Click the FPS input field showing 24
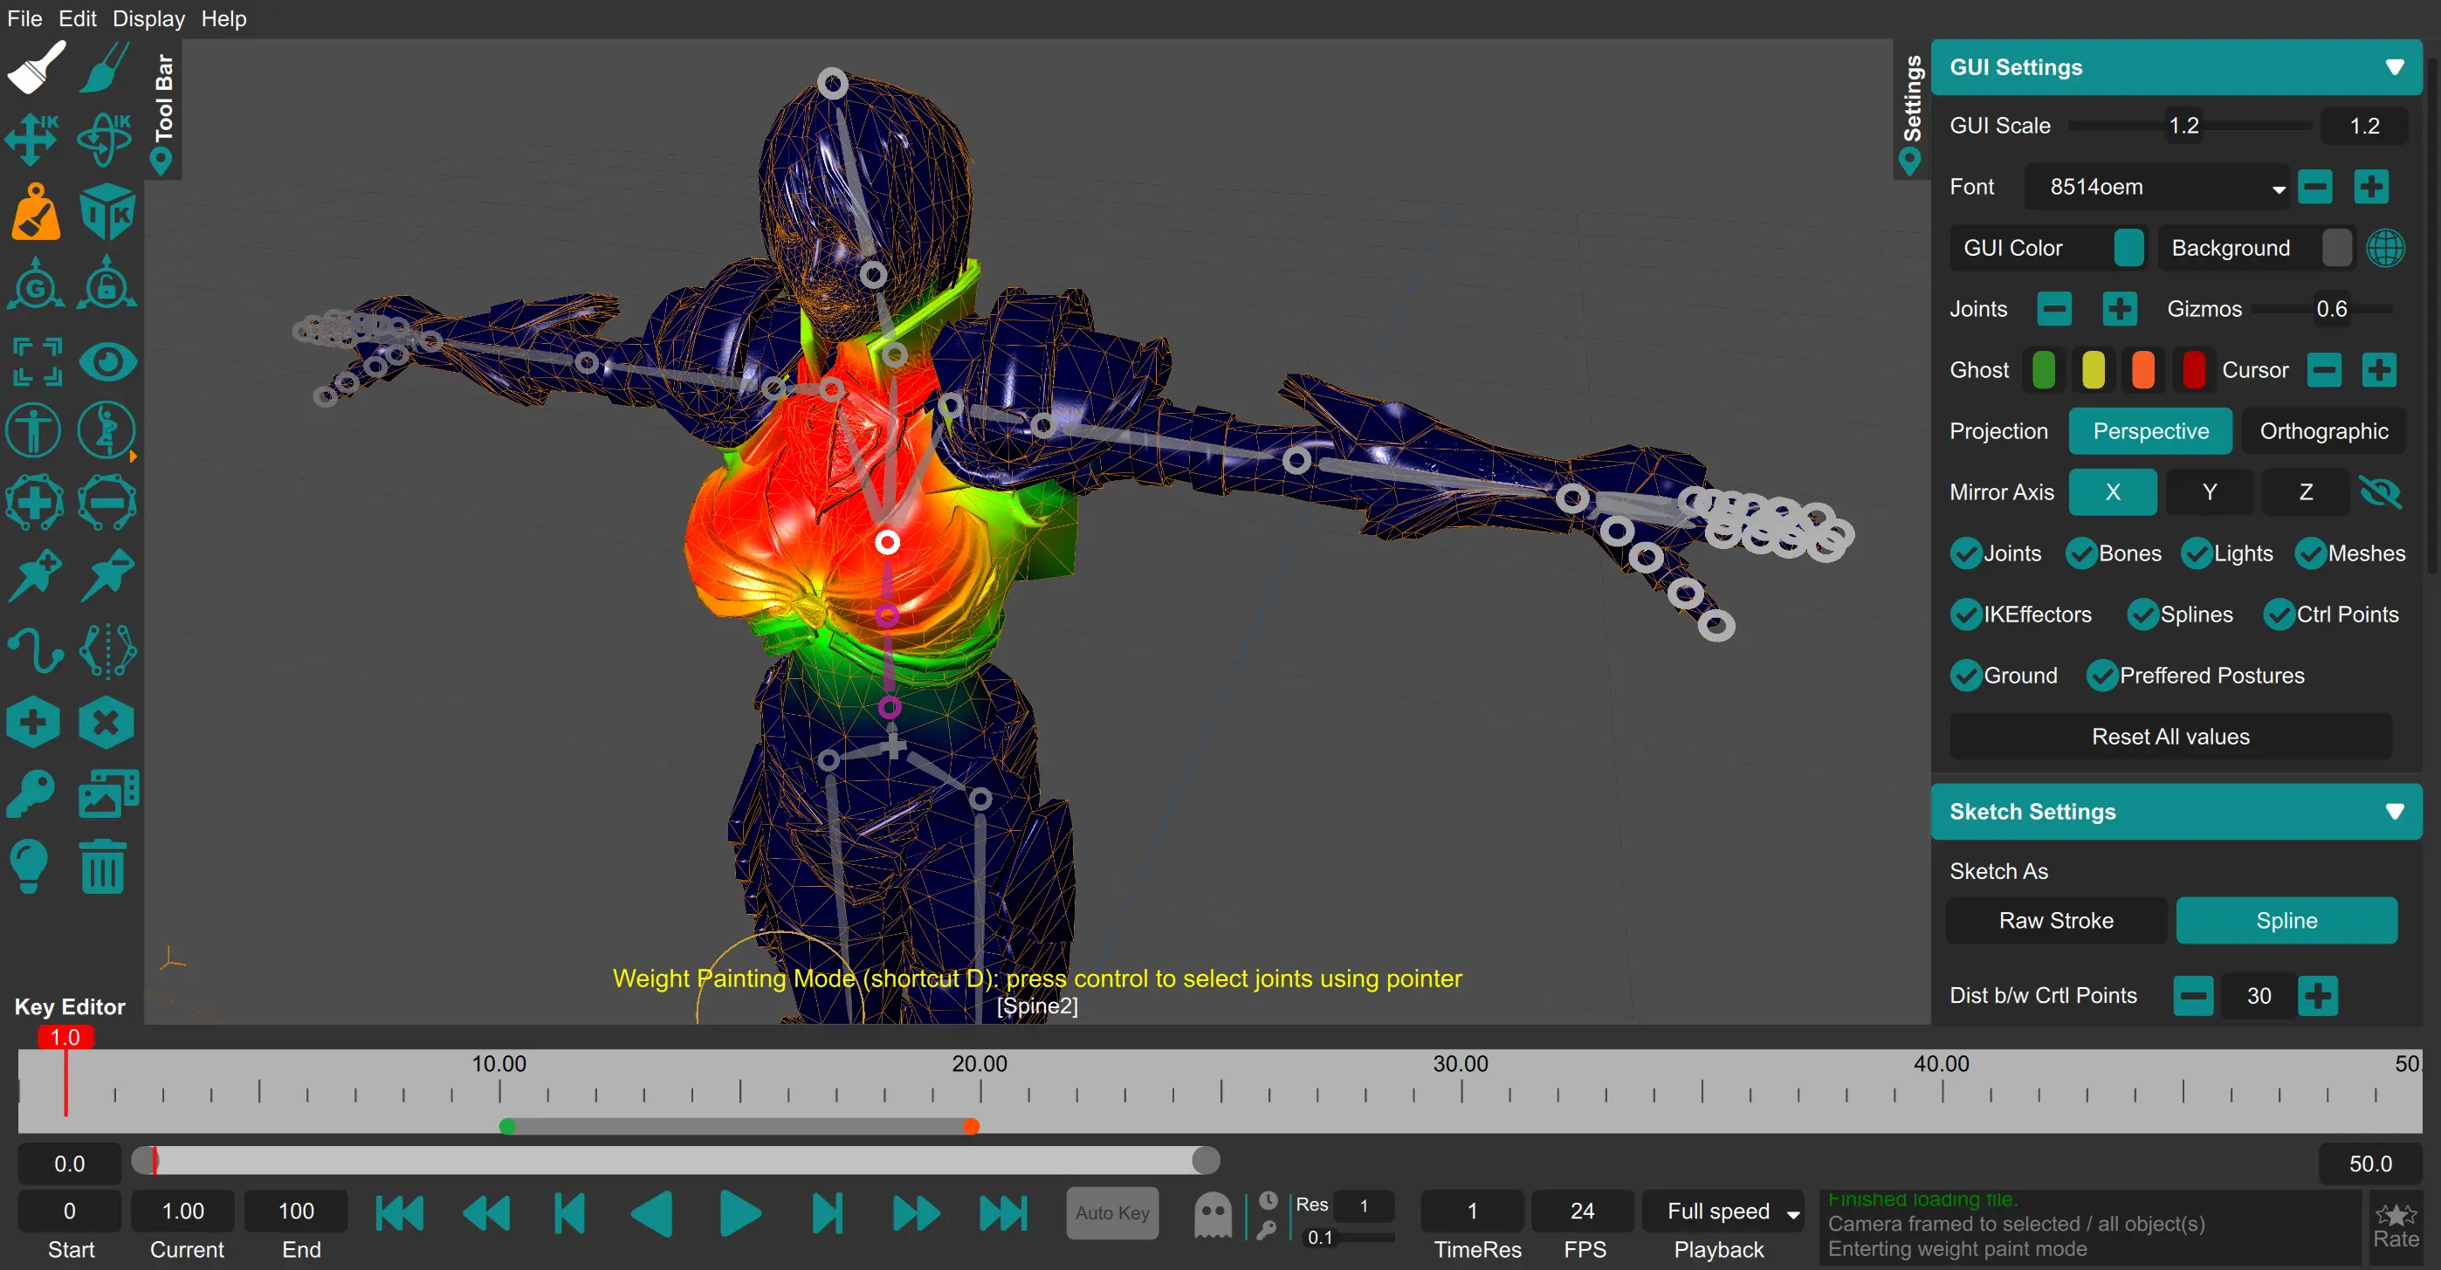 [1582, 1212]
